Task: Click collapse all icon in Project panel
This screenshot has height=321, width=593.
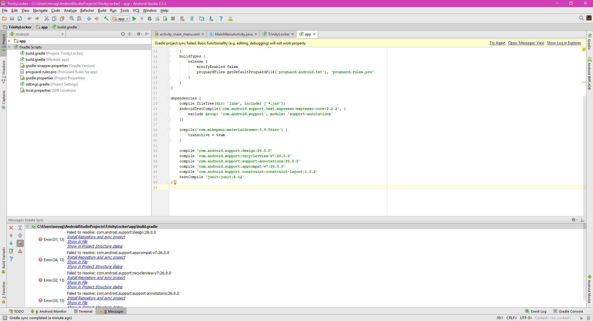Action: [x=130, y=34]
